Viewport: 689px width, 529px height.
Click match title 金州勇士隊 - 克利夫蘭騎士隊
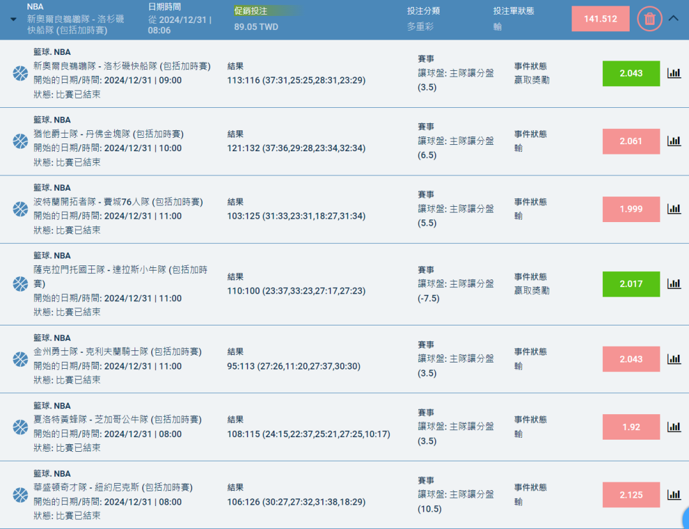point(118,352)
